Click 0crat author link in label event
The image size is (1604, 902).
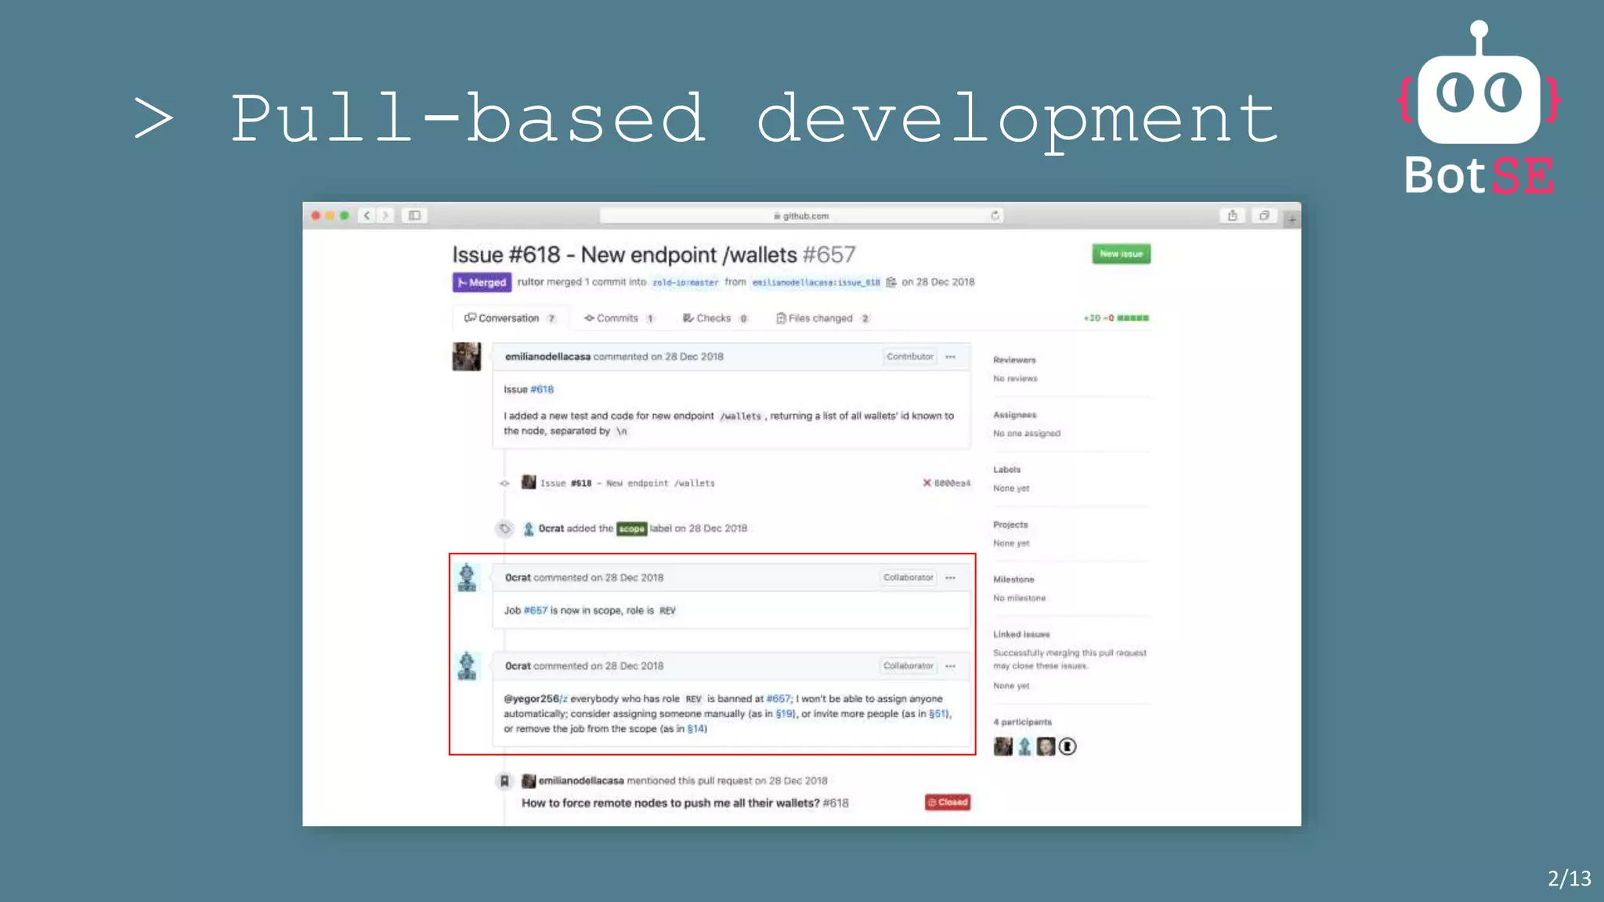pyautogui.click(x=551, y=529)
